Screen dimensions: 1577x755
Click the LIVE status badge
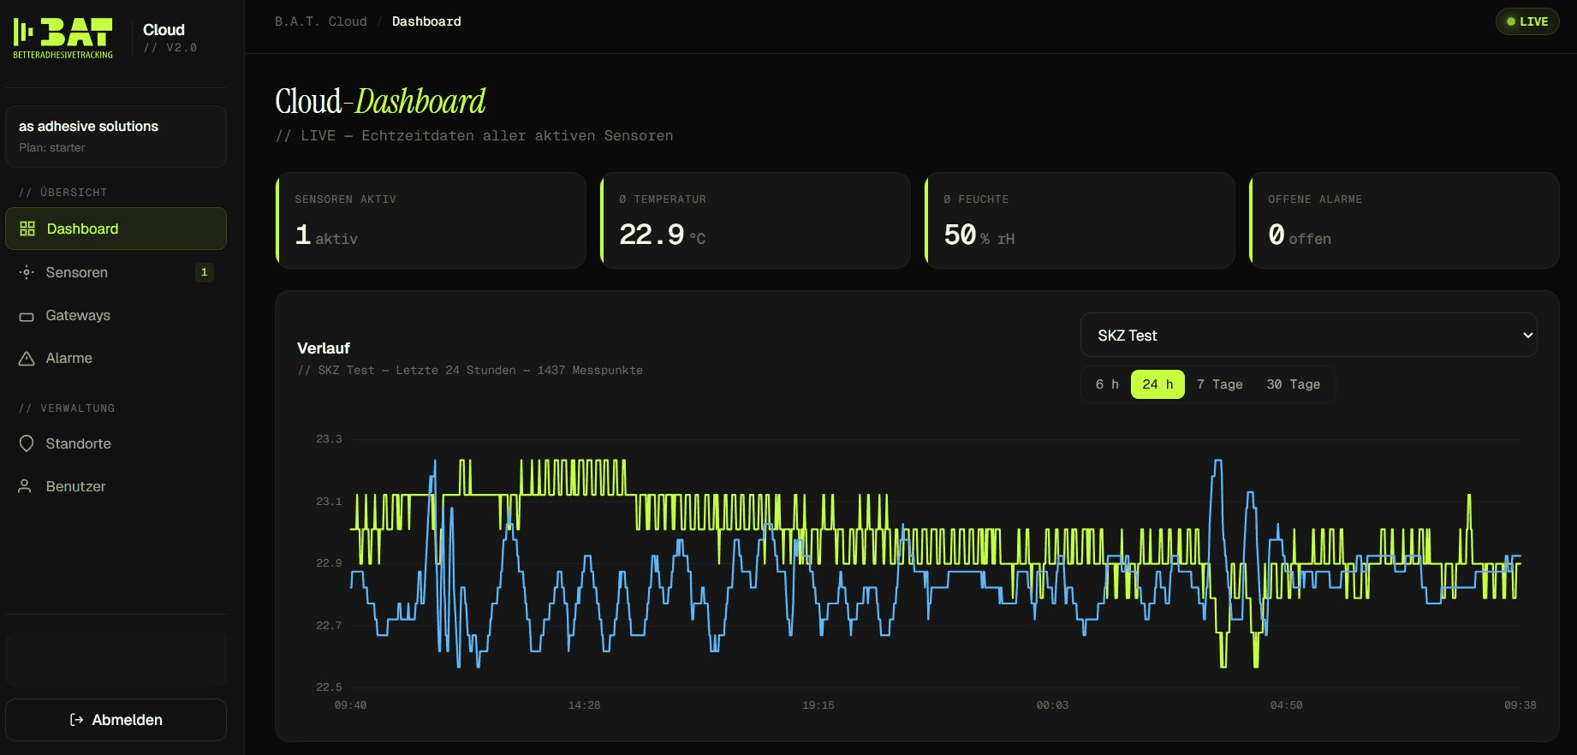pyautogui.click(x=1526, y=21)
